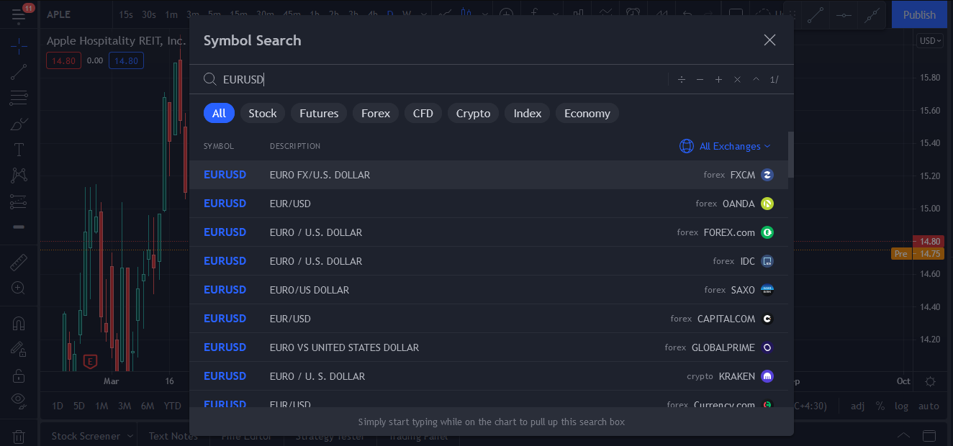Choose the GLOBALPRIME EURUSD result

click(x=489, y=347)
